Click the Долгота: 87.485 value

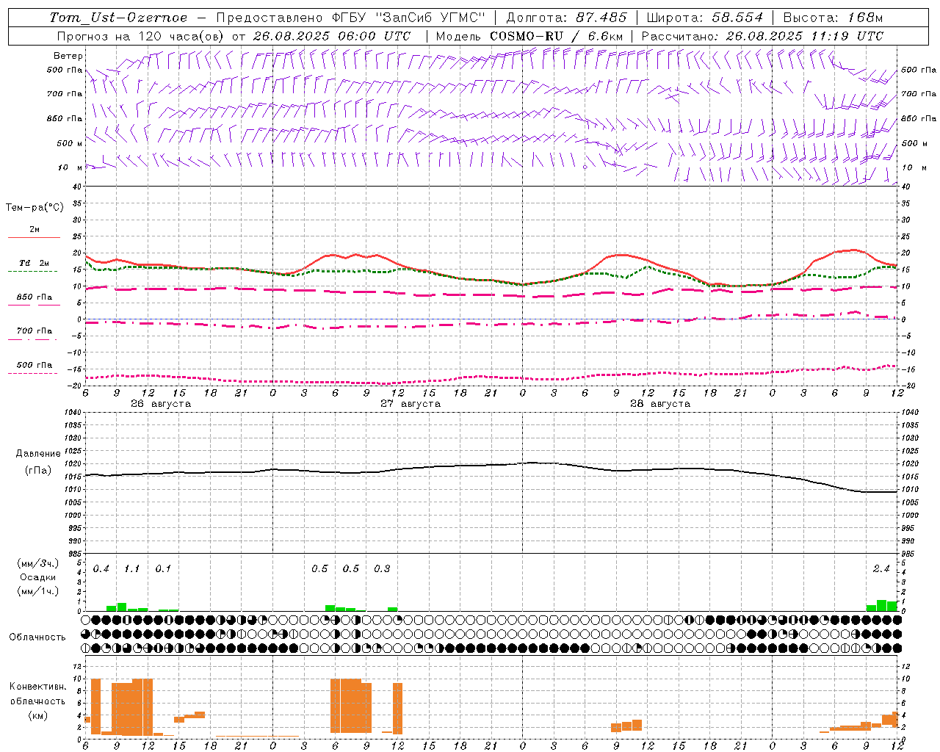pyautogui.click(x=567, y=18)
